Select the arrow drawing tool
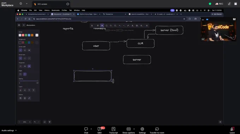This screenshot has width=240, height=134. pyautogui.click(x=120, y=25)
